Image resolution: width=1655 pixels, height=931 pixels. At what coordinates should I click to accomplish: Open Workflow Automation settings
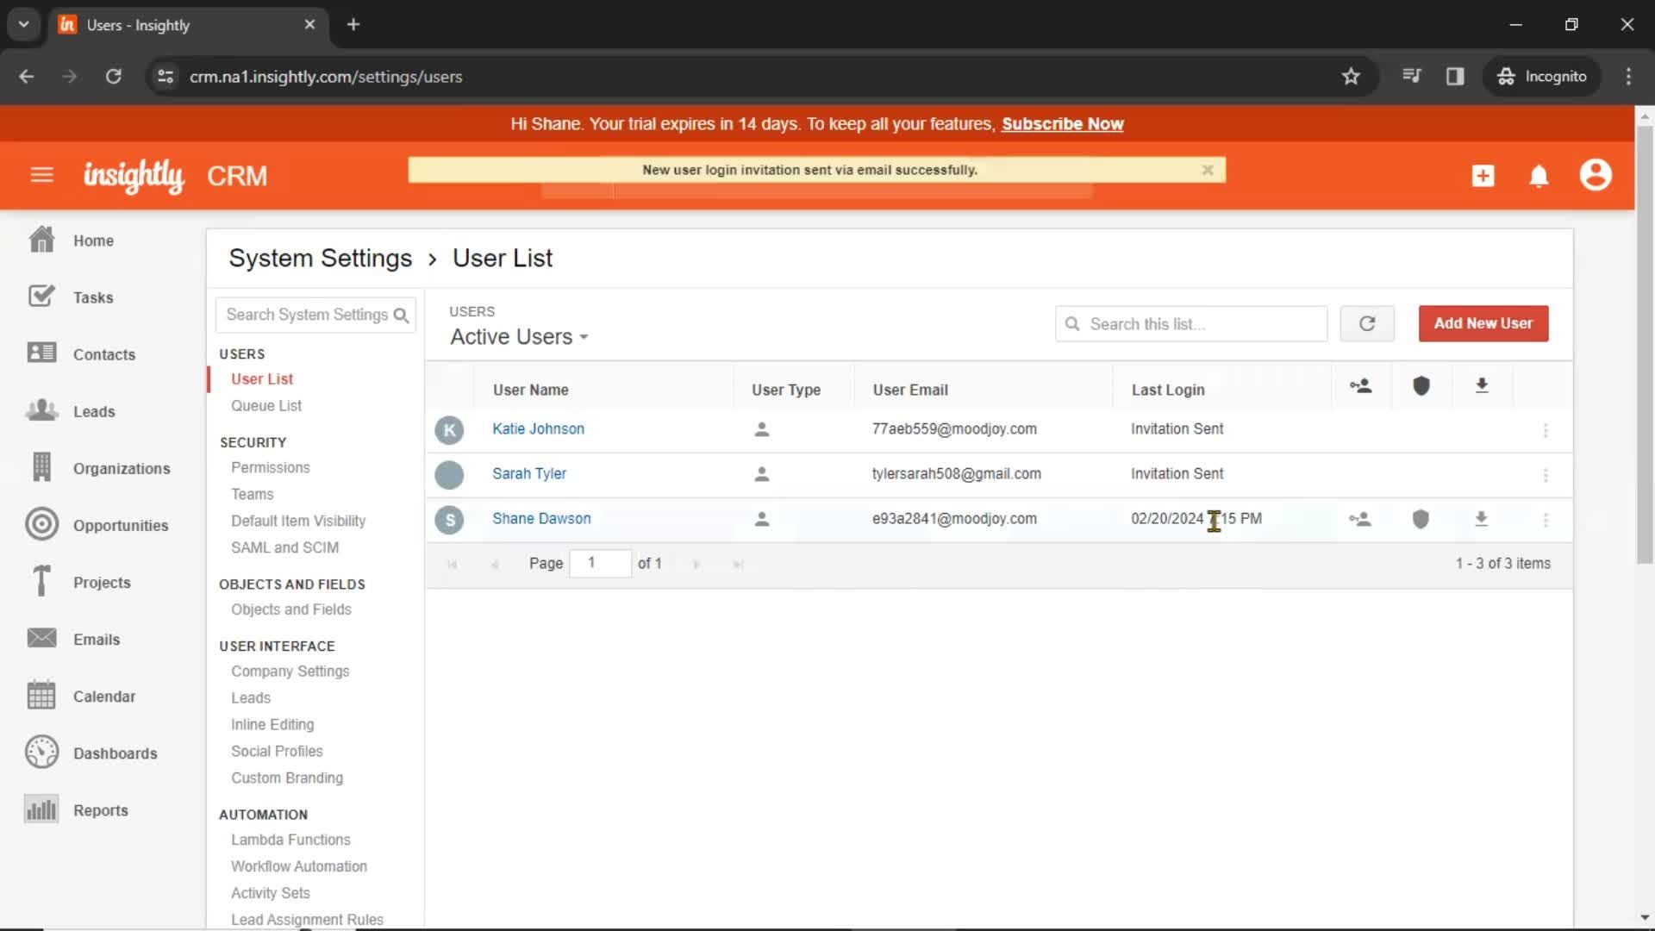point(299,866)
